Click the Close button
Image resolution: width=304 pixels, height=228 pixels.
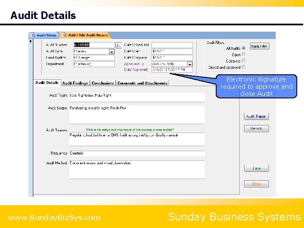point(256,184)
